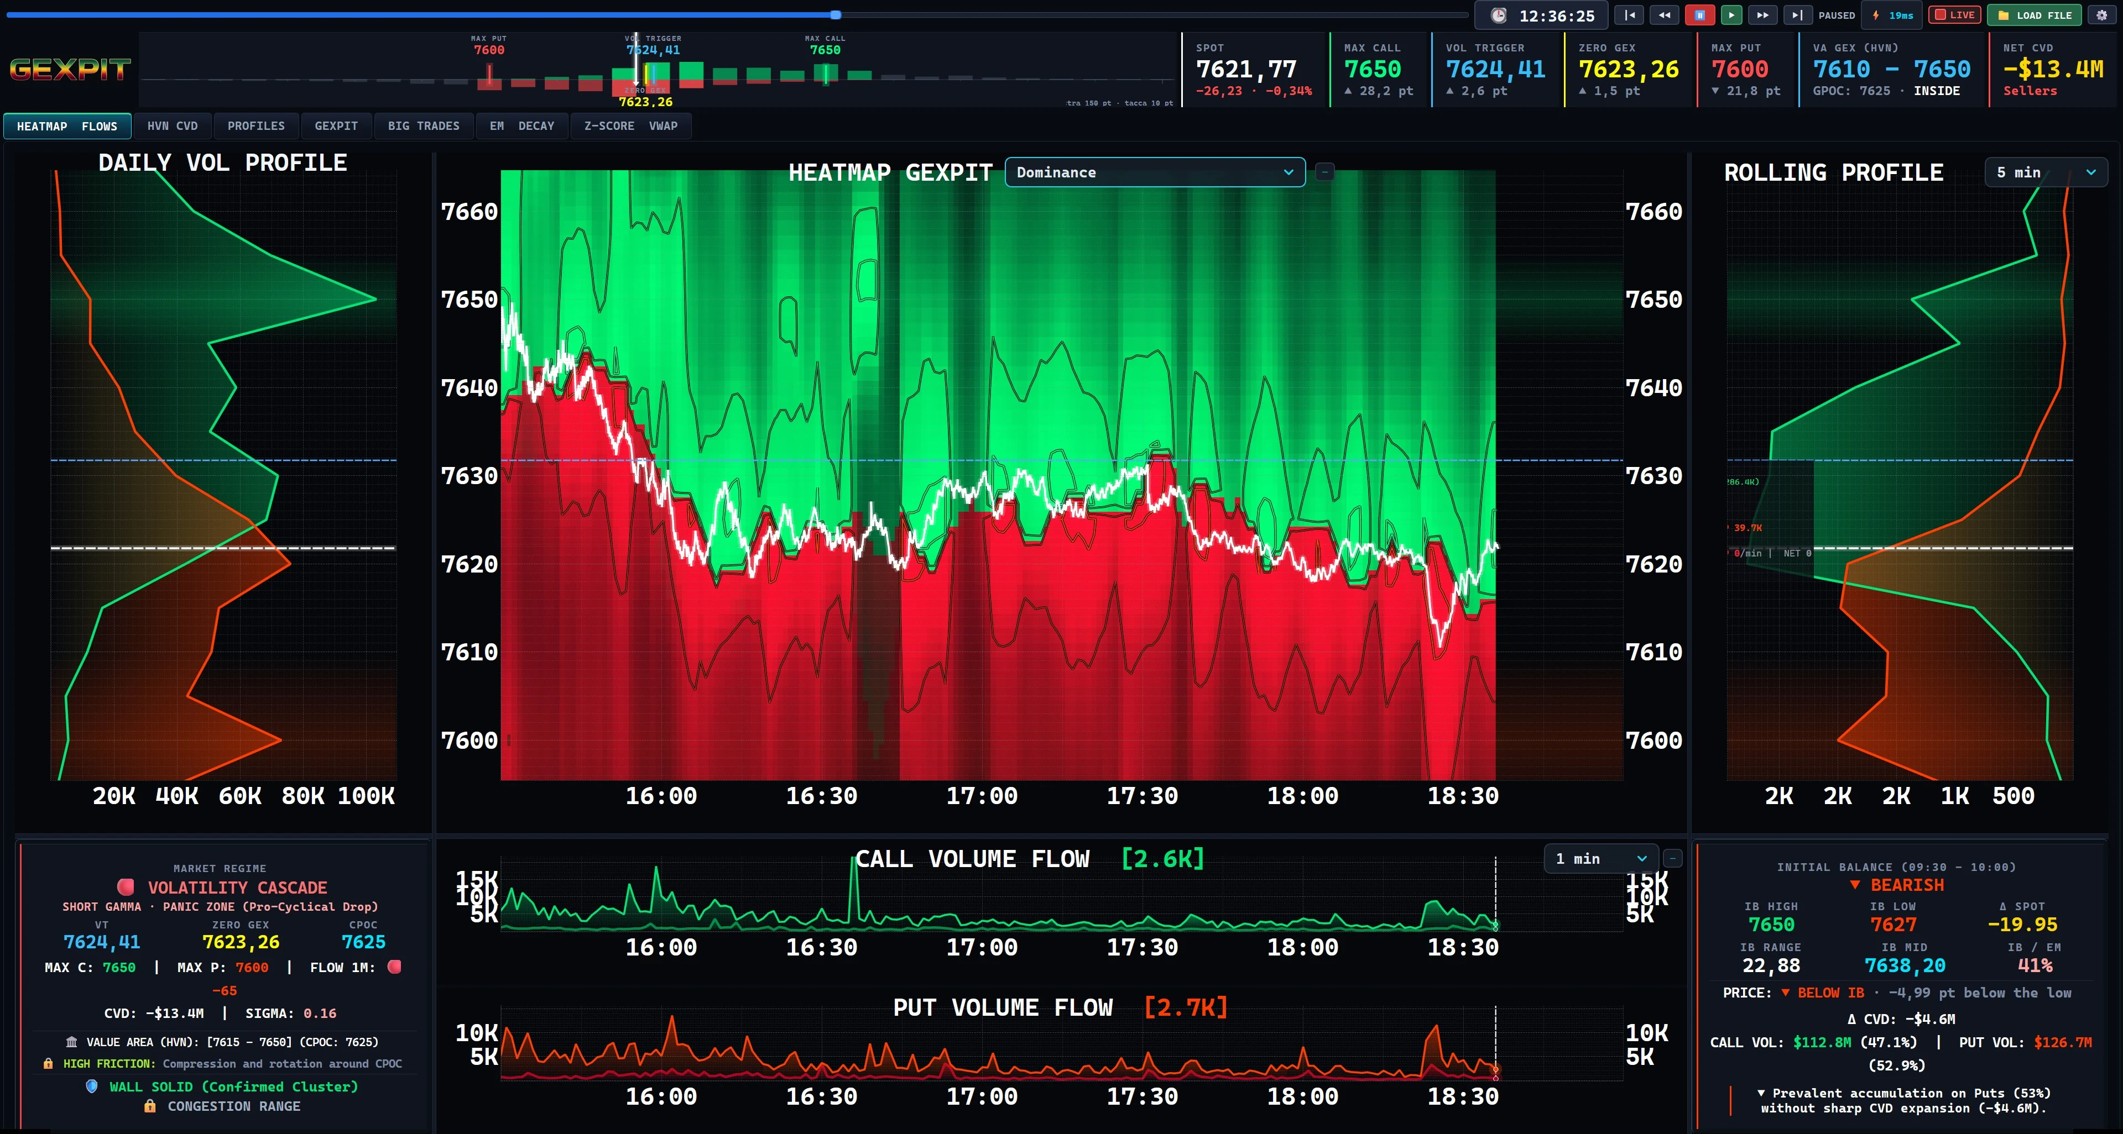Click the ZERO GEX 7623,26 card
The height and width of the screenshot is (1134, 2123).
(1629, 70)
